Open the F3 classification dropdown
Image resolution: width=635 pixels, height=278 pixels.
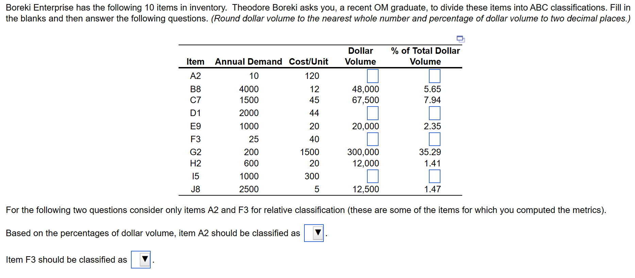pyautogui.click(x=141, y=260)
